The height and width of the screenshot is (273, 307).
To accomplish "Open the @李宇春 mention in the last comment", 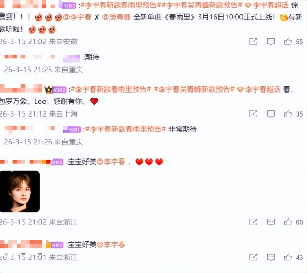I will tap(111, 245).
